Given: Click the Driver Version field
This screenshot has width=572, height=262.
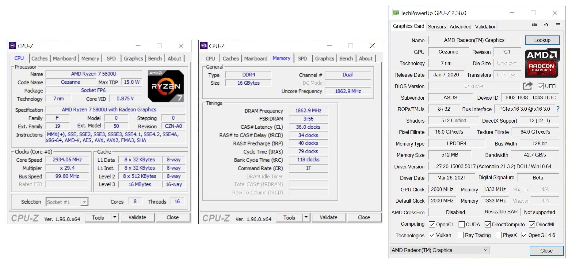Looking at the screenshot, I should coord(494,166).
